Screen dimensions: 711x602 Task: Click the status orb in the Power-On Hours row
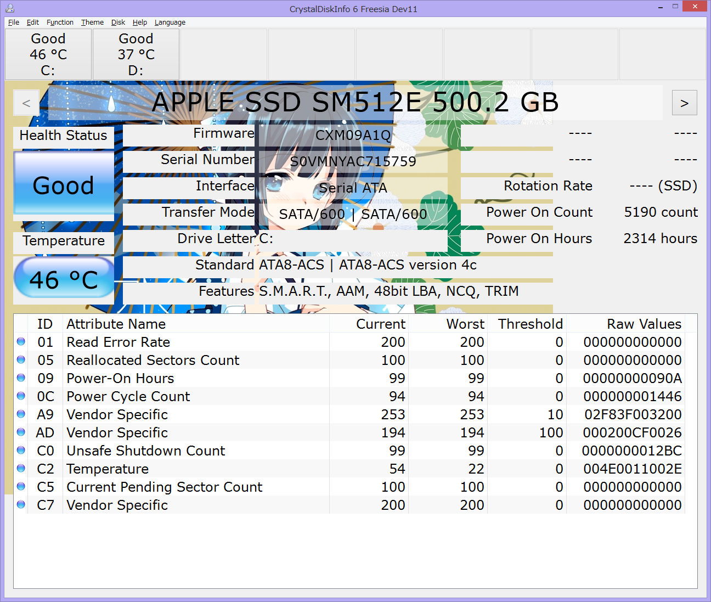(x=21, y=378)
